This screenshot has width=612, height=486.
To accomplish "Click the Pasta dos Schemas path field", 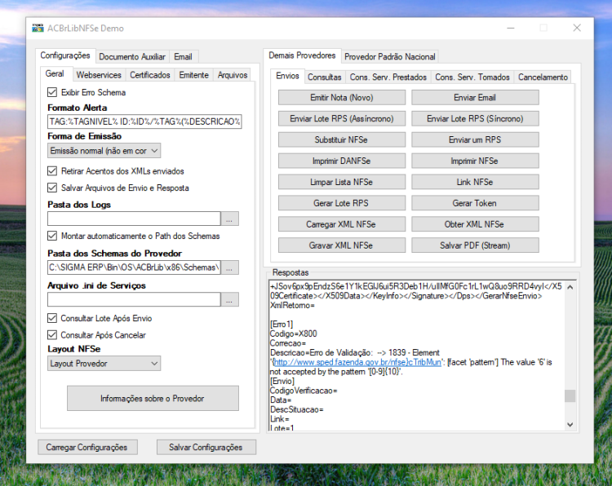I will pos(134,267).
